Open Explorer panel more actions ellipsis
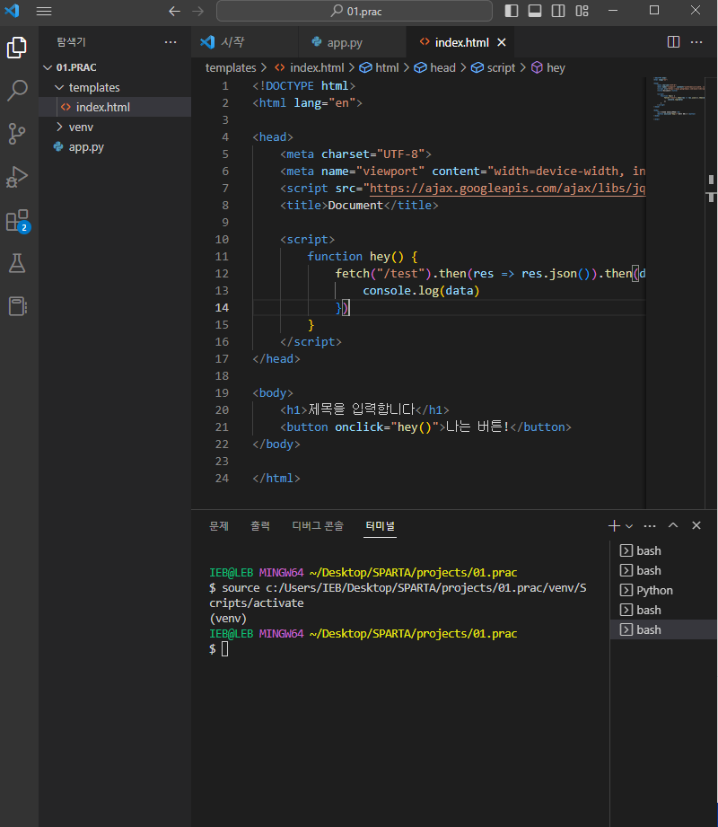This screenshot has height=827, width=718. pos(171,42)
